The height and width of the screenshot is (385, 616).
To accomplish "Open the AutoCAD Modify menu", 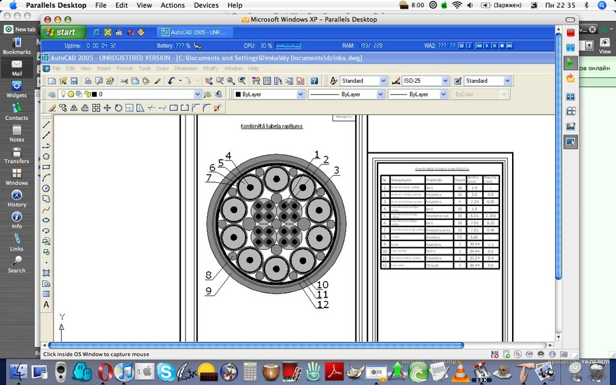I will pos(211,68).
